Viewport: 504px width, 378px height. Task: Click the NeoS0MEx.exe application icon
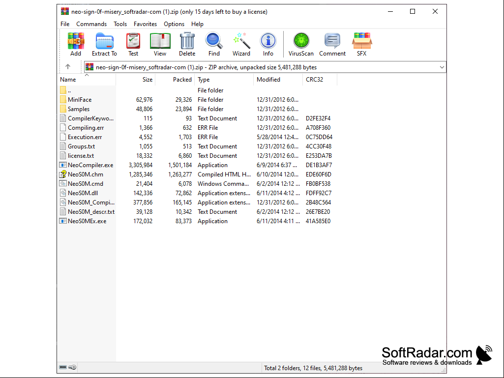(x=63, y=221)
